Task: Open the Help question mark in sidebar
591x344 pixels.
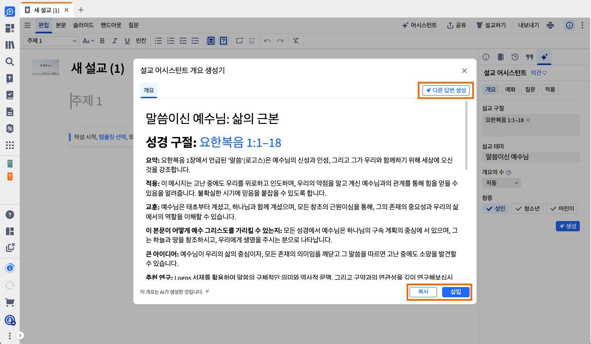Action: pyautogui.click(x=9, y=215)
